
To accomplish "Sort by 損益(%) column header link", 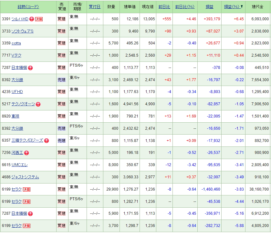I will (232, 7).
